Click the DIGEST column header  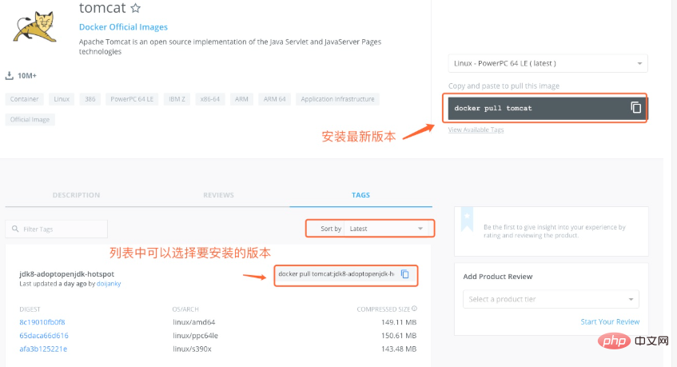[x=30, y=309]
